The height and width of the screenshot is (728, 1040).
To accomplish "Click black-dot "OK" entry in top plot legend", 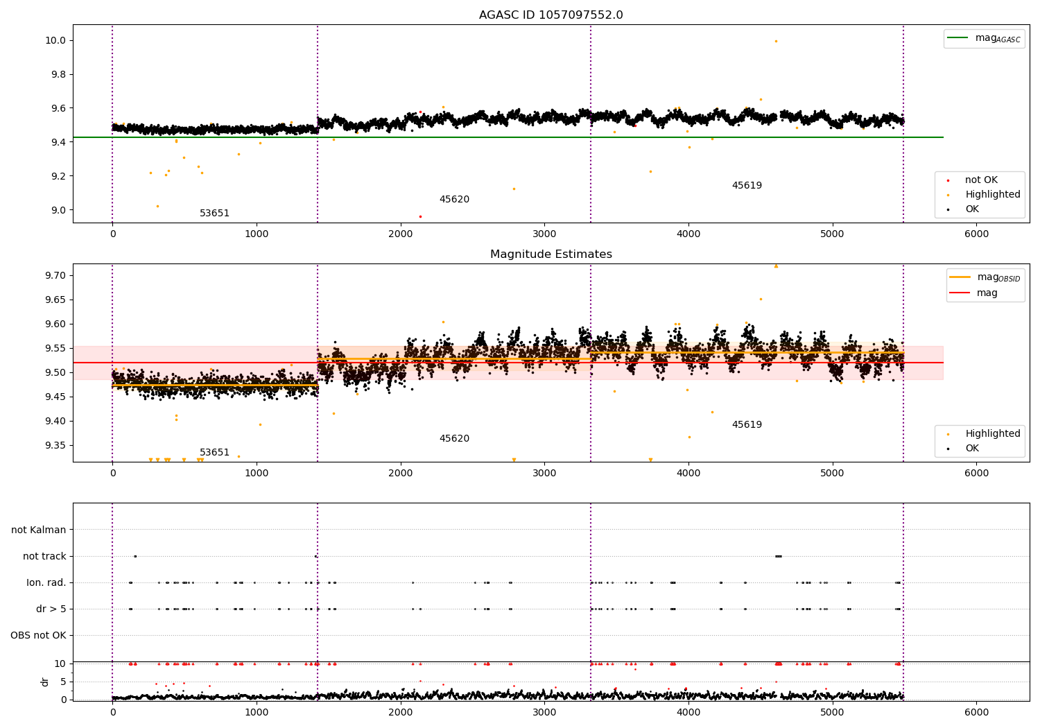I will (972, 209).
